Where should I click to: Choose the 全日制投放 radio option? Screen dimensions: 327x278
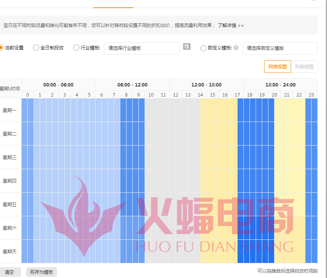coord(36,47)
